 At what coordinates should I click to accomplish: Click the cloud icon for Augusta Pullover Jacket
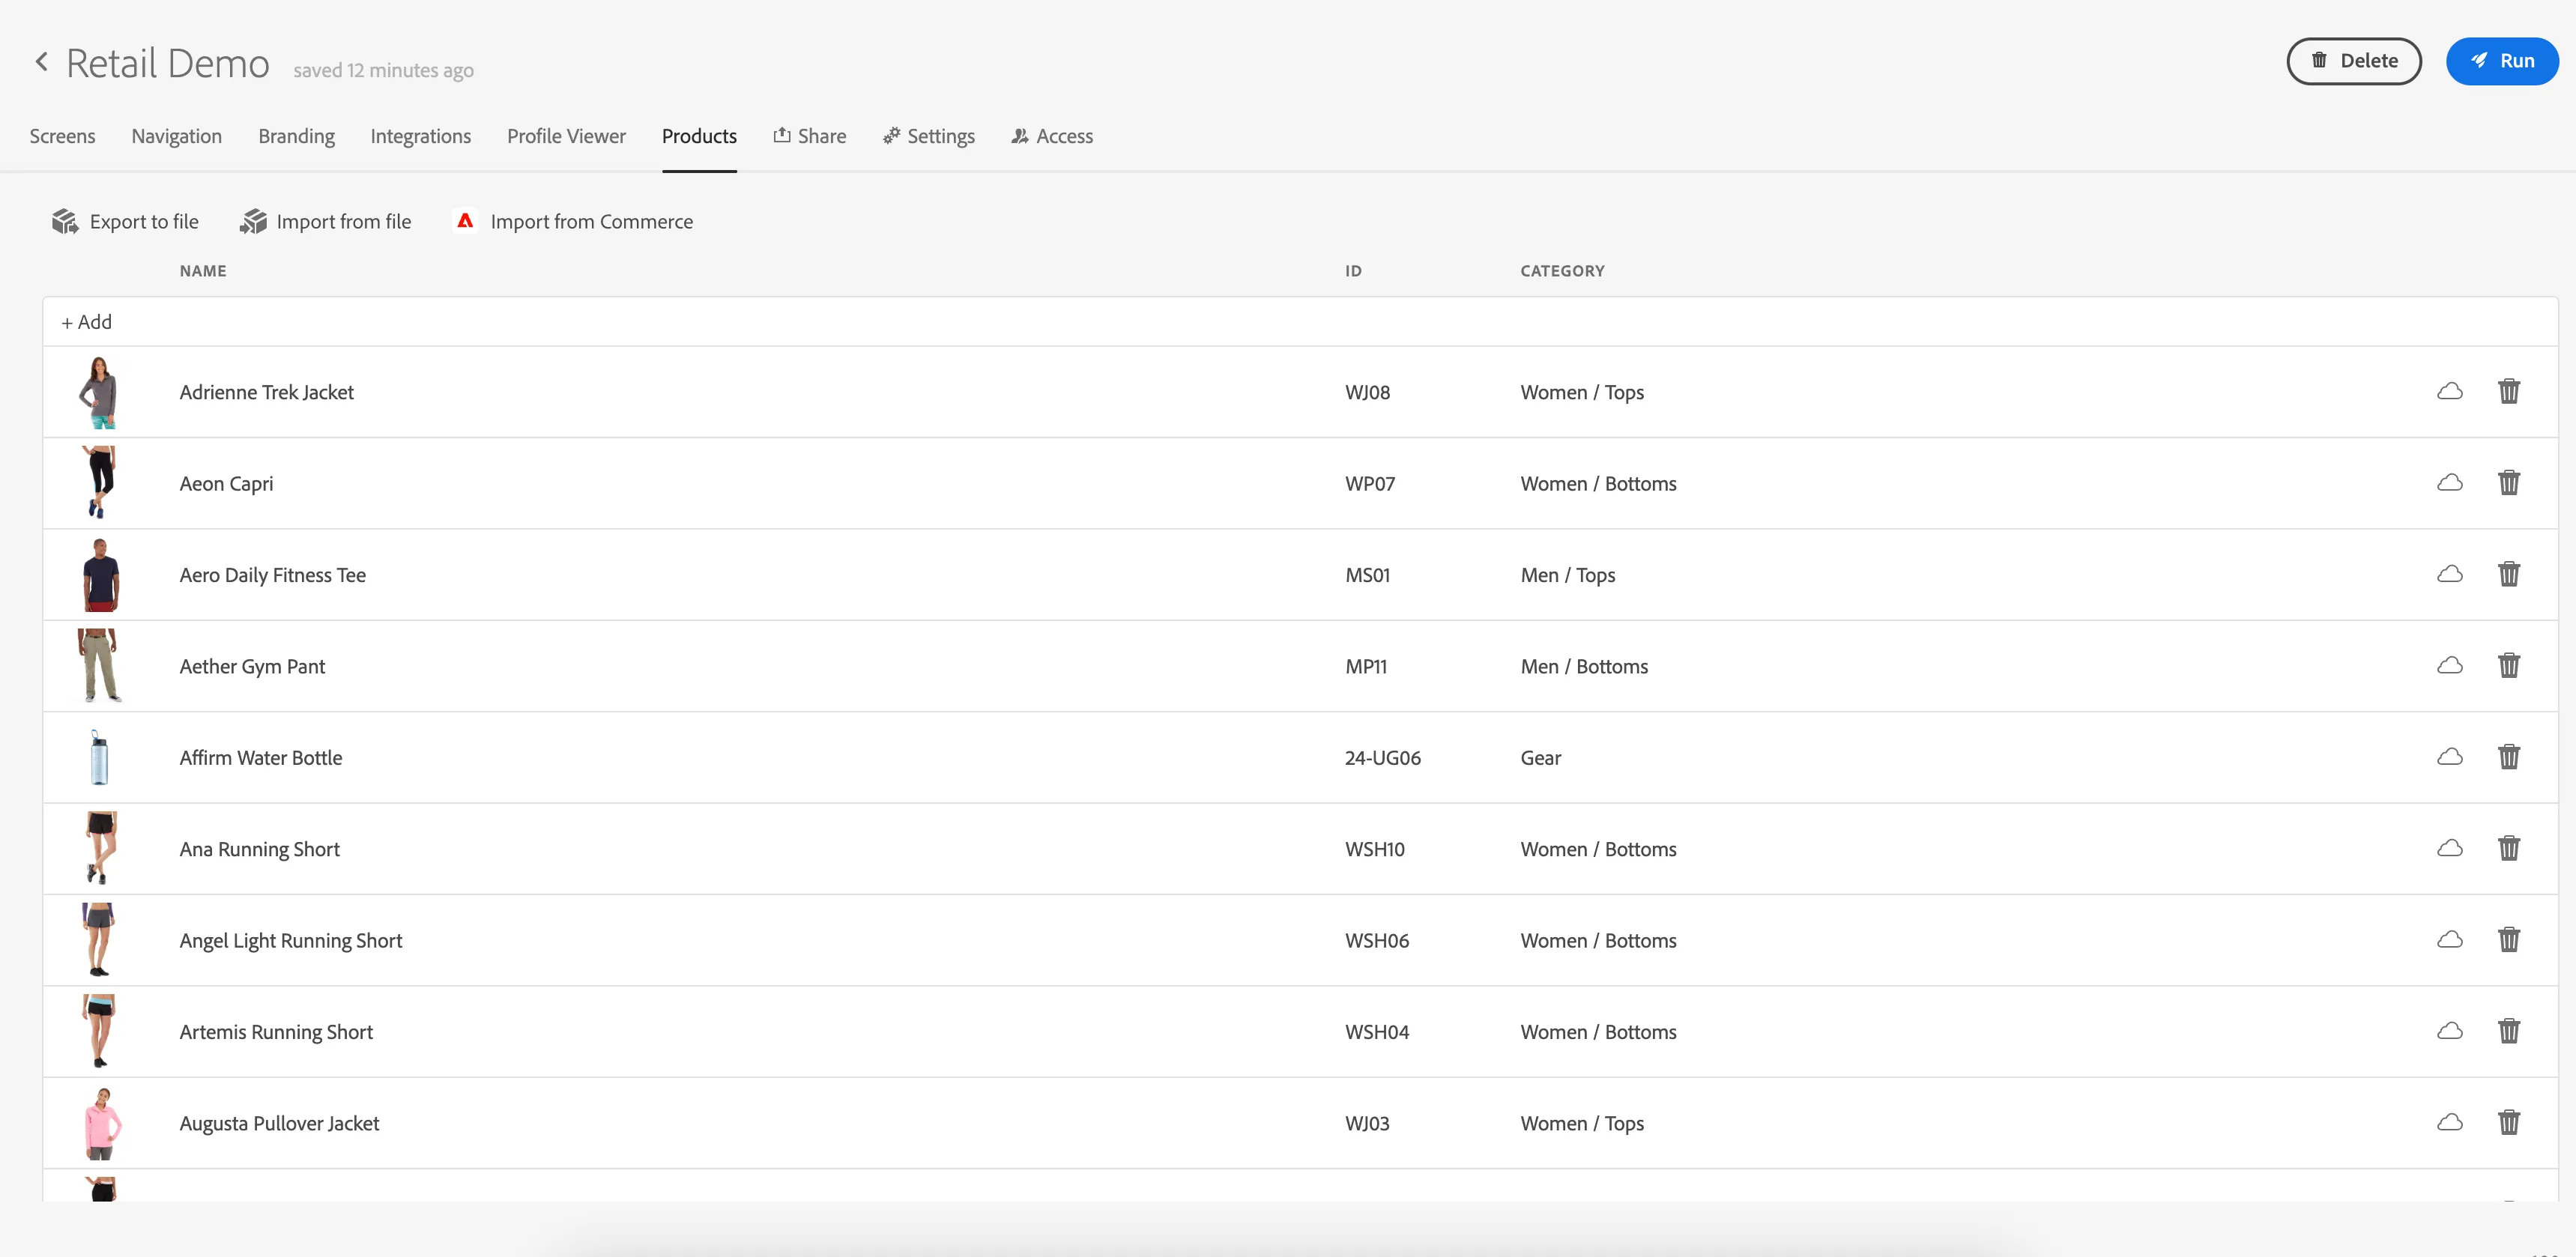pos(2450,1123)
